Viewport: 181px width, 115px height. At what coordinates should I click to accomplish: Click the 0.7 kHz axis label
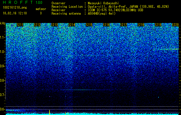[2, 95]
